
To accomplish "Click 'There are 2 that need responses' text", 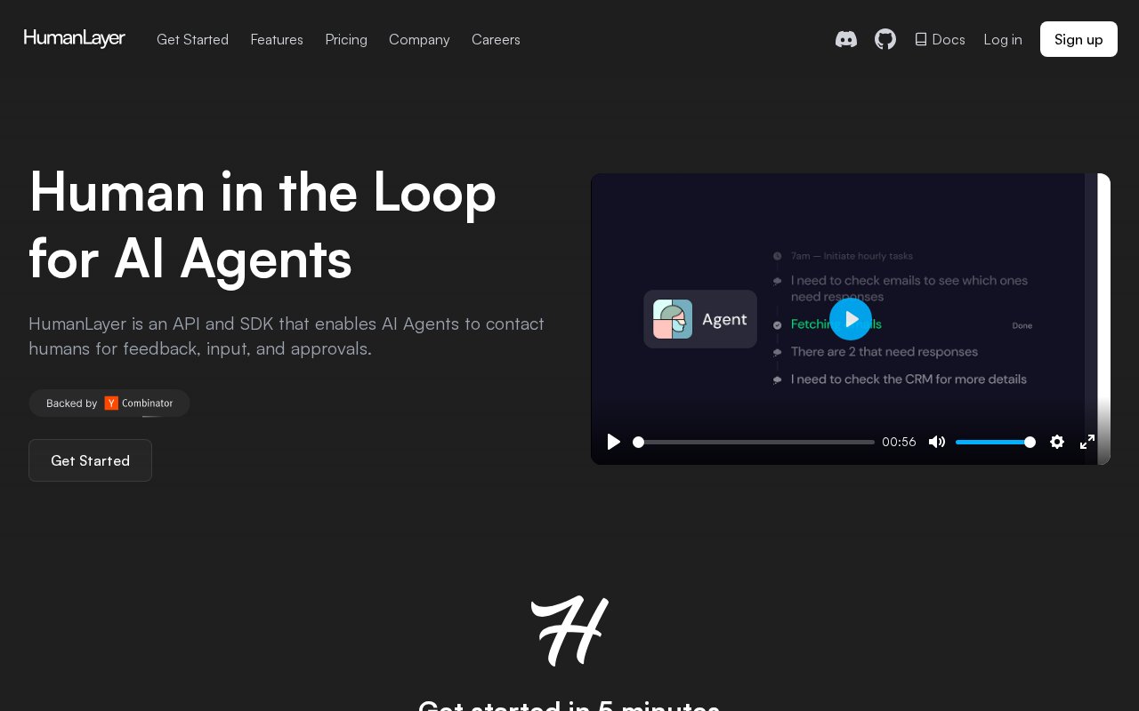I will (x=885, y=352).
